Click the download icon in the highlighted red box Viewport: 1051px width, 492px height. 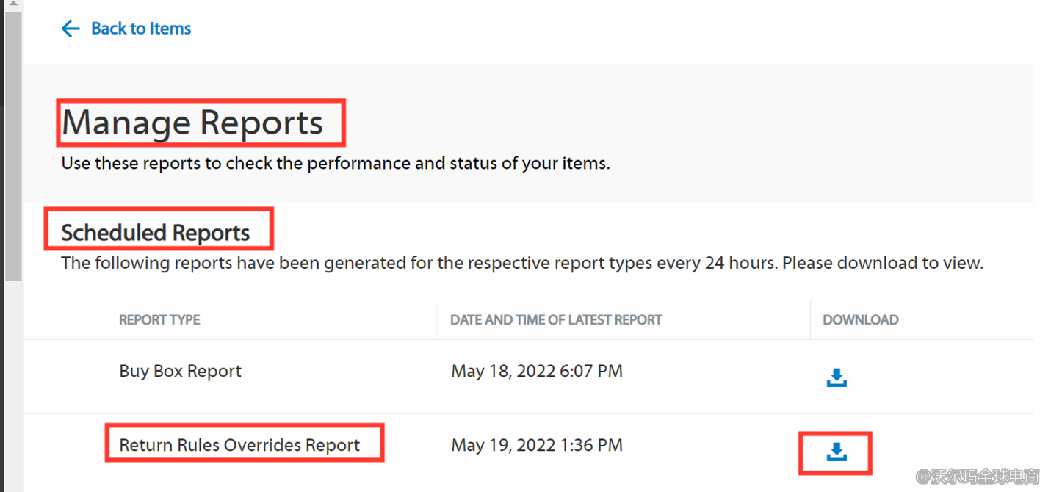pyautogui.click(x=836, y=452)
